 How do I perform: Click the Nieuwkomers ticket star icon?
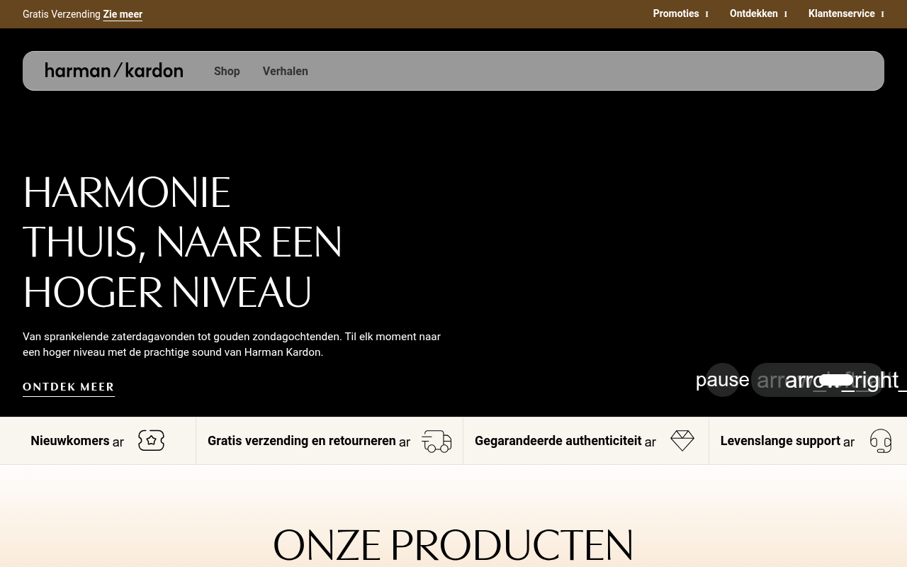click(x=151, y=441)
